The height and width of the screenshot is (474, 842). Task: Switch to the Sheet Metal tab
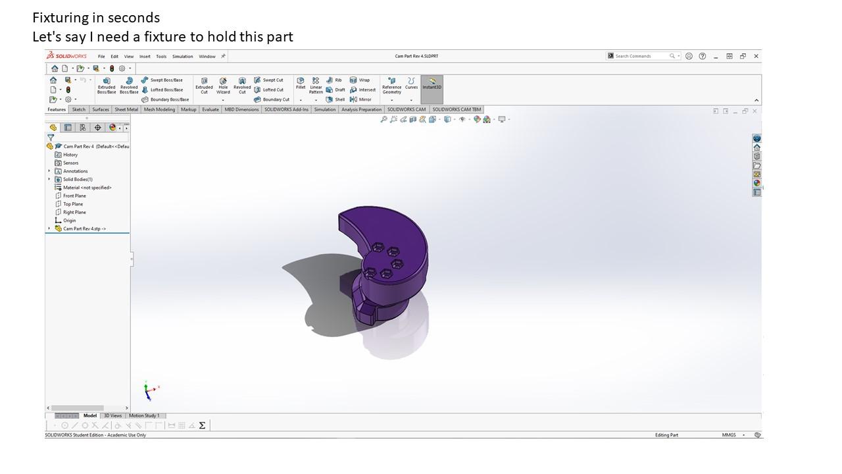coord(126,109)
